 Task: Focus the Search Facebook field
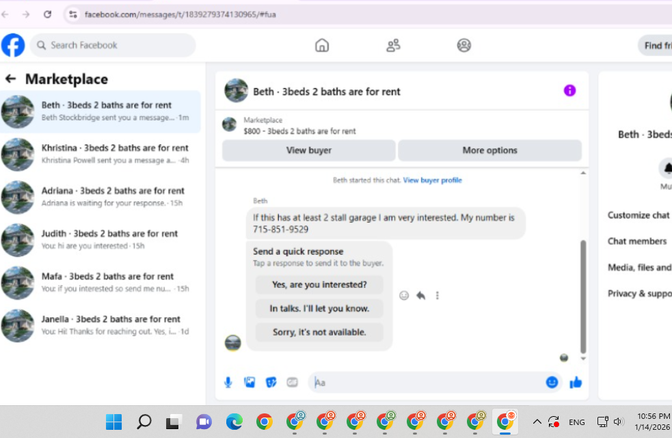(x=113, y=45)
